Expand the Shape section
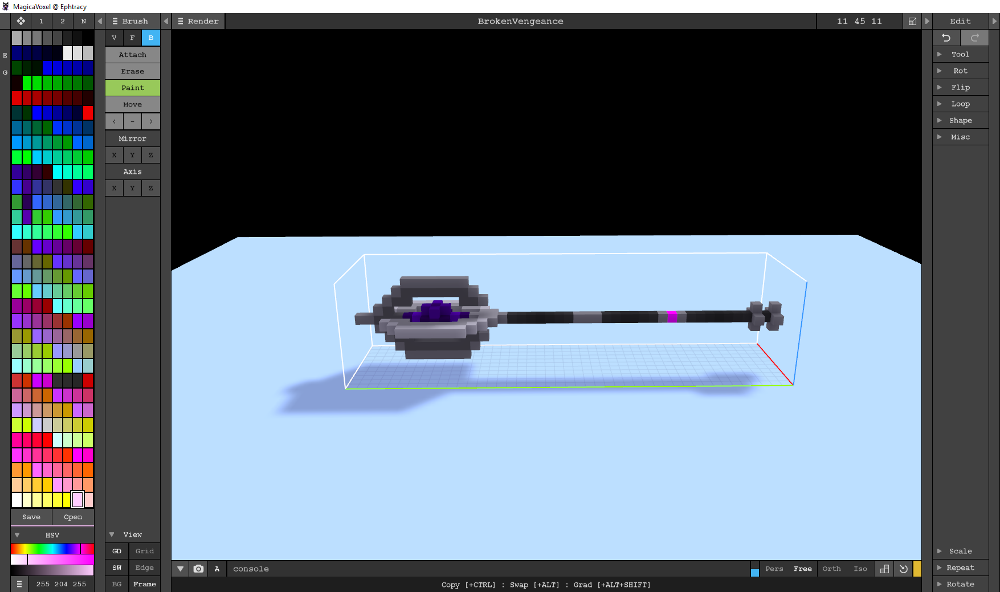The width and height of the screenshot is (1000, 592). pos(960,120)
